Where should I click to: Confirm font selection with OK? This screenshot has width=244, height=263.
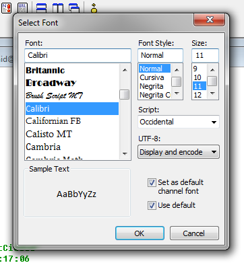(140, 233)
